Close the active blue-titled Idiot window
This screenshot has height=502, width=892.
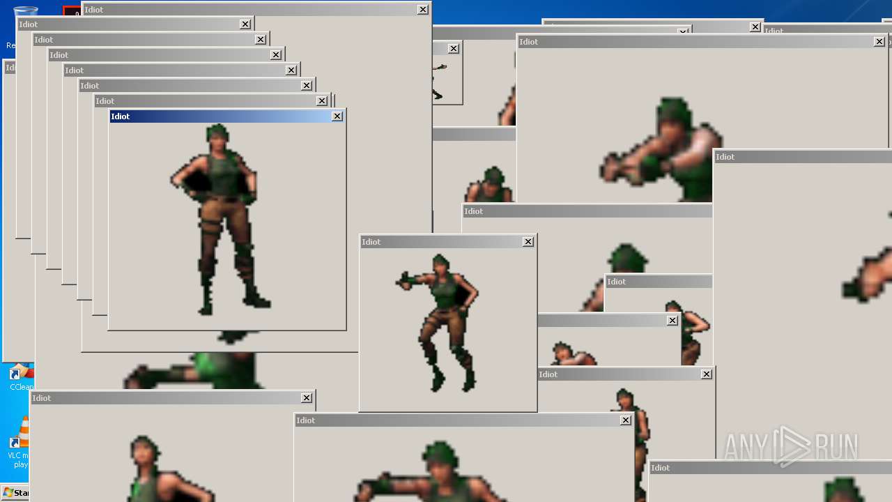pyautogui.click(x=337, y=116)
